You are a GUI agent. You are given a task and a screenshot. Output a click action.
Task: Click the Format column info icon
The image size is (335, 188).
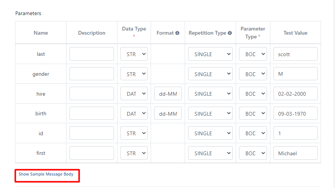(177, 33)
